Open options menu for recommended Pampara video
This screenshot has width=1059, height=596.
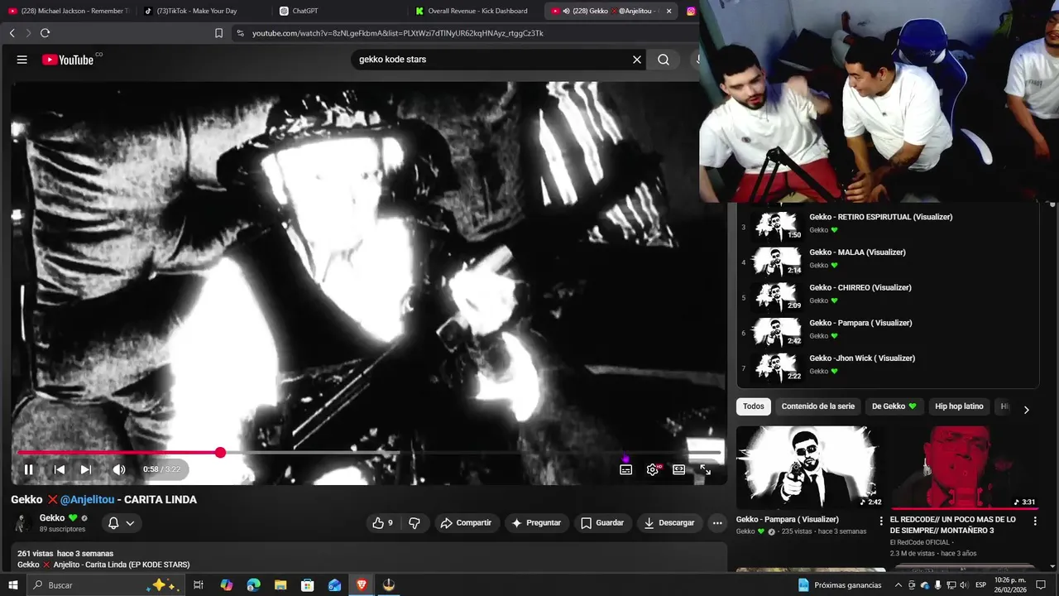click(x=881, y=521)
